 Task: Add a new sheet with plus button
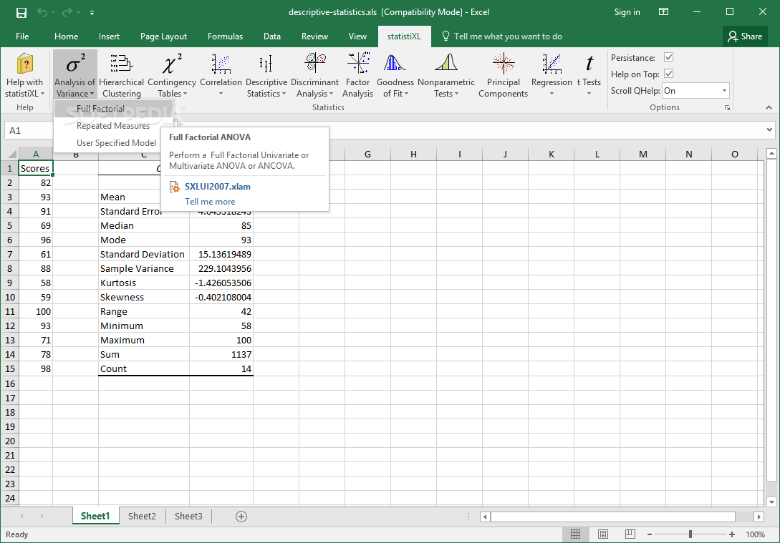(x=241, y=517)
